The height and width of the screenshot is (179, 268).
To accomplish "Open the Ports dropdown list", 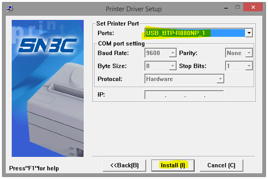I will pos(249,33).
